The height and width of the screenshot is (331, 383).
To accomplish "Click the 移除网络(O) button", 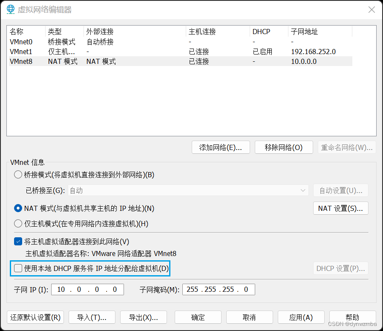I will pos(284,147).
